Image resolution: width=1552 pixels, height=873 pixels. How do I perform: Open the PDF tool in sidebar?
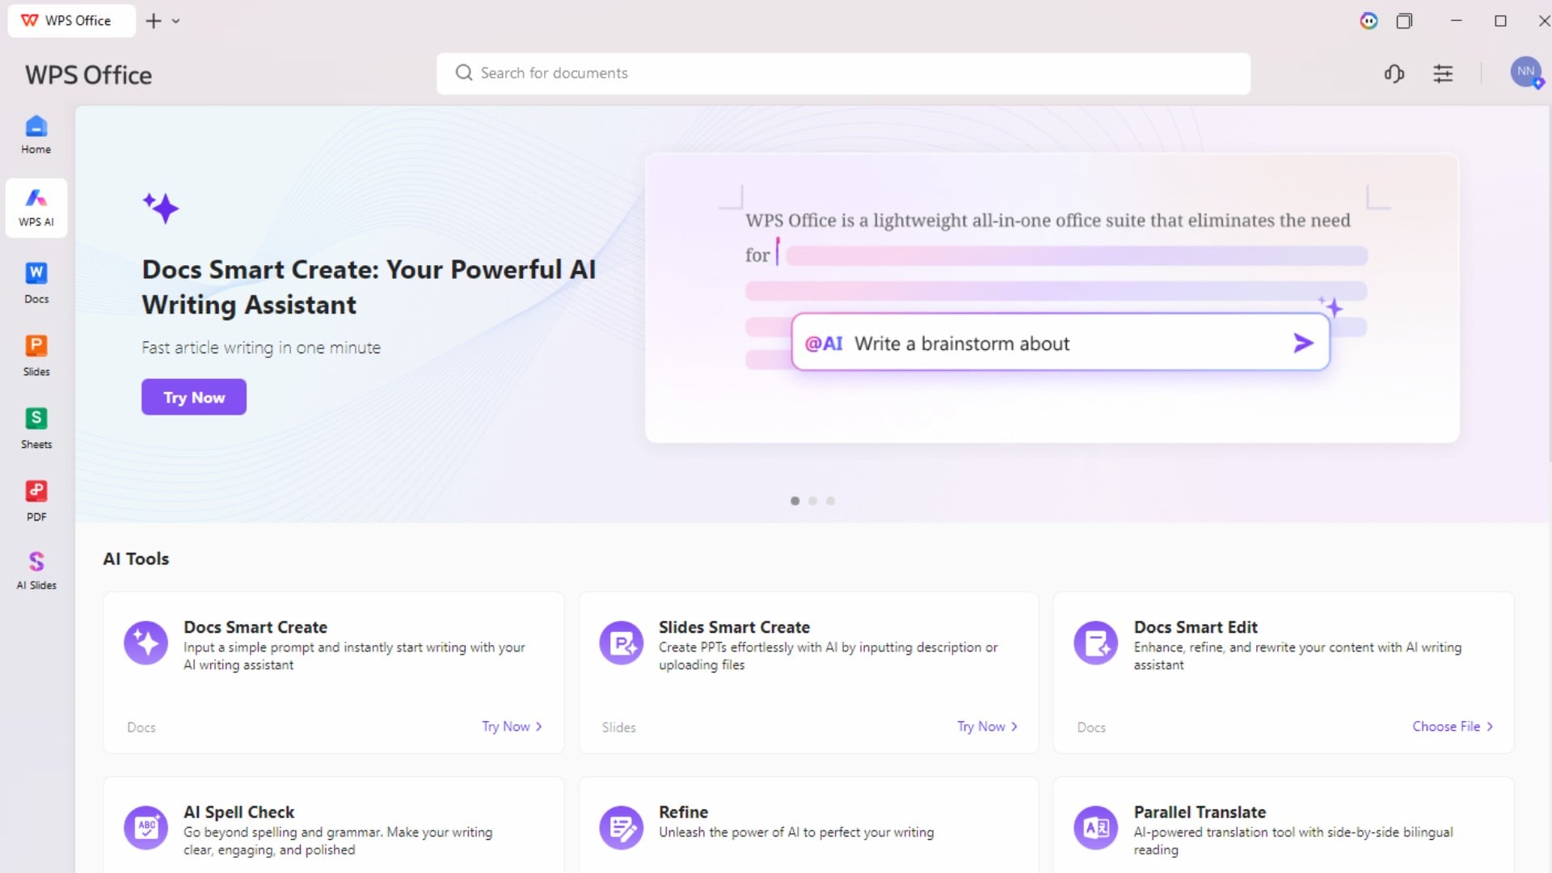tap(36, 501)
